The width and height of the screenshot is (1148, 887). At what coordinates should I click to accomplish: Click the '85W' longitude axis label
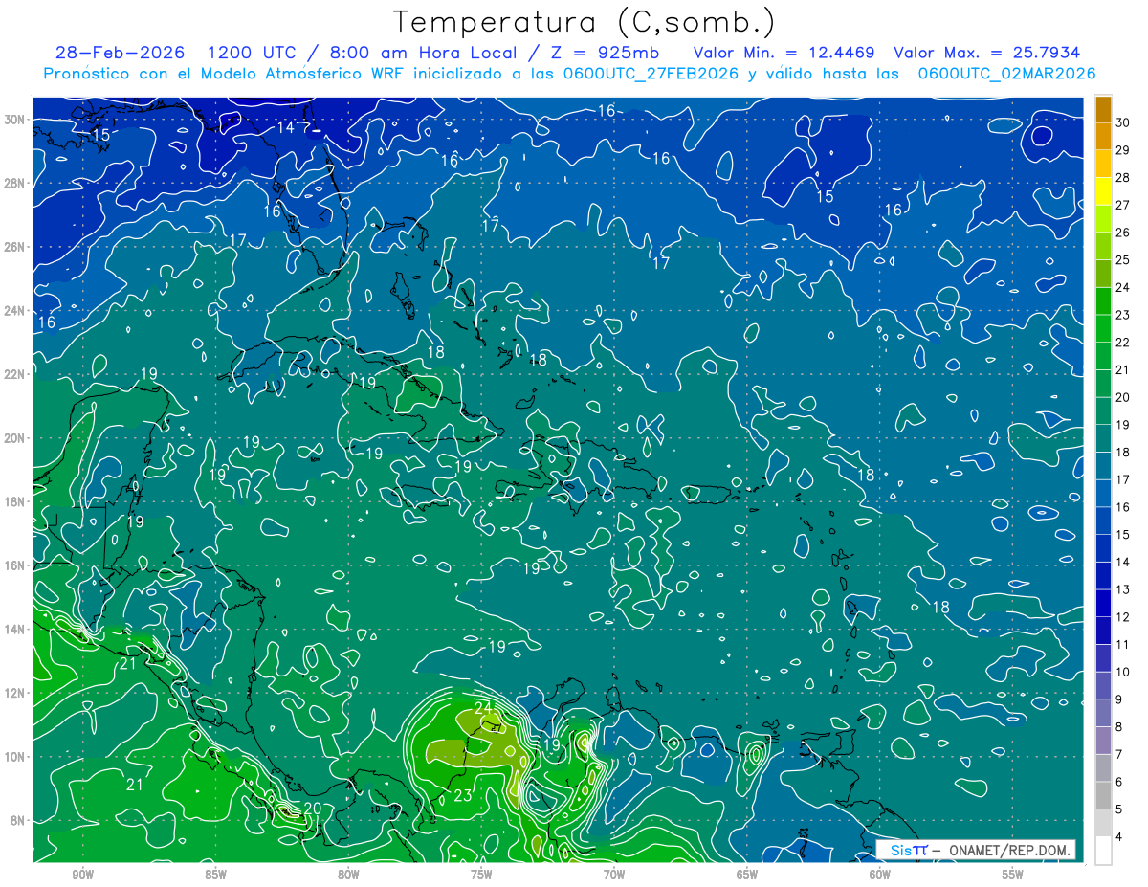pyautogui.click(x=215, y=875)
